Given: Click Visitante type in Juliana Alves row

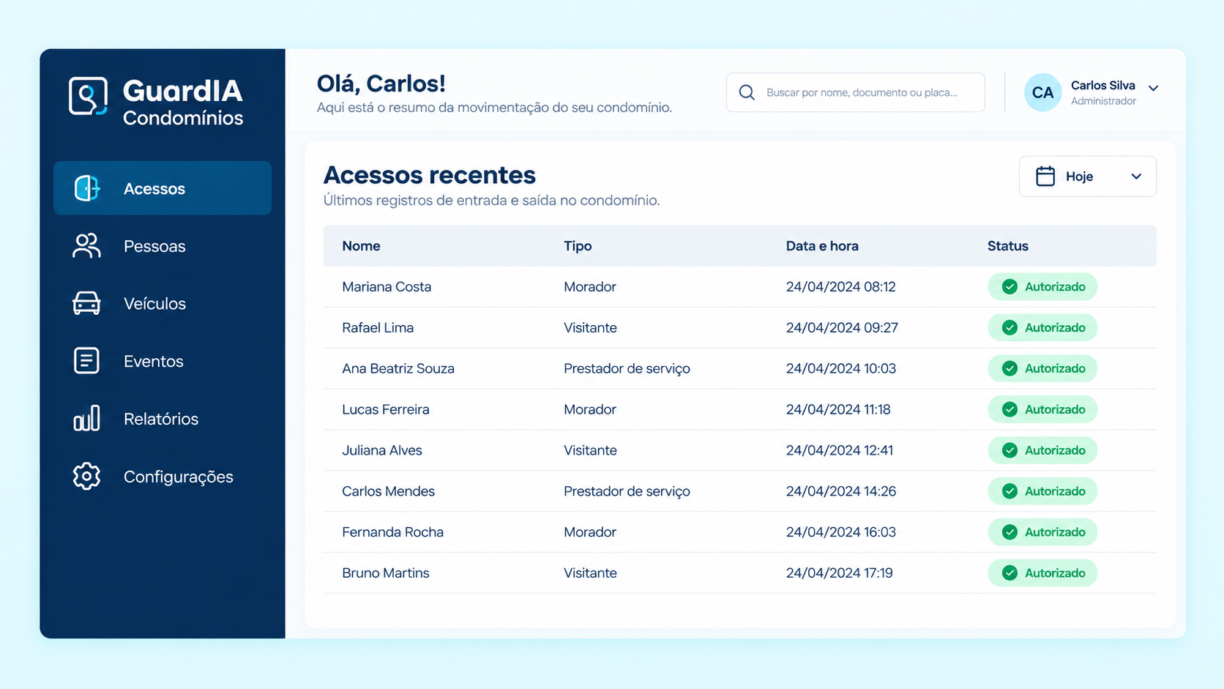Looking at the screenshot, I should click(590, 450).
